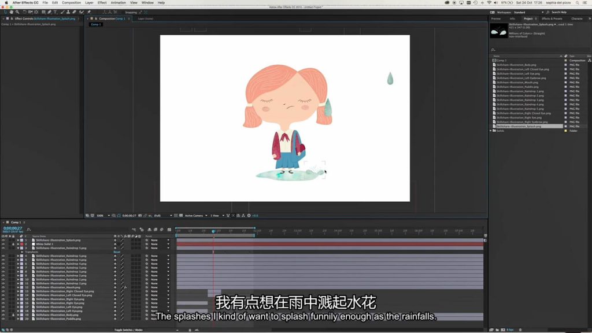592x333 pixels.
Task: Open the Animation menu
Action: coord(118,3)
